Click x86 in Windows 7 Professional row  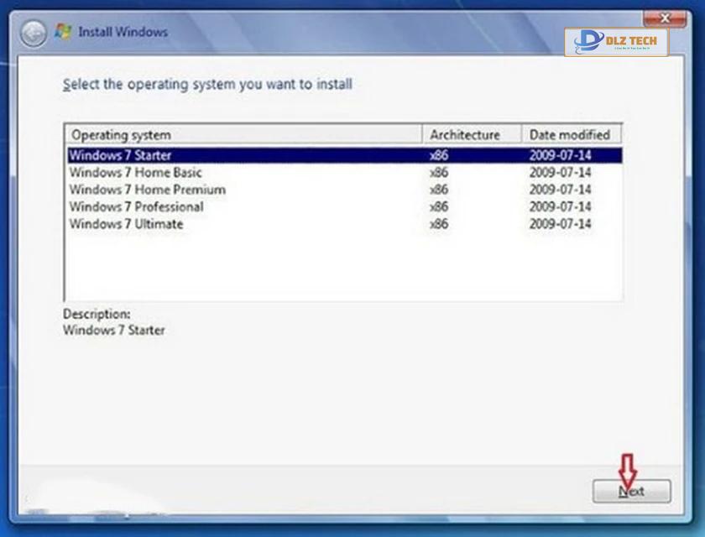[x=439, y=206]
